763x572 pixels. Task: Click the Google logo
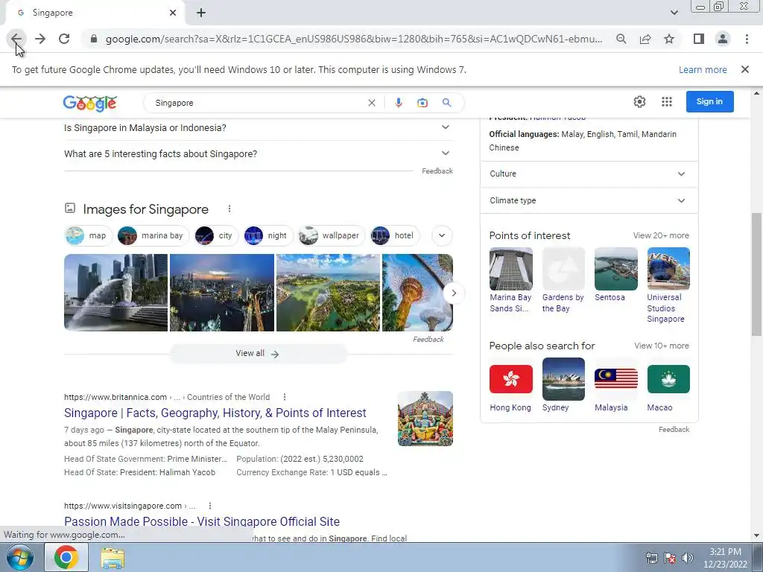(90, 103)
